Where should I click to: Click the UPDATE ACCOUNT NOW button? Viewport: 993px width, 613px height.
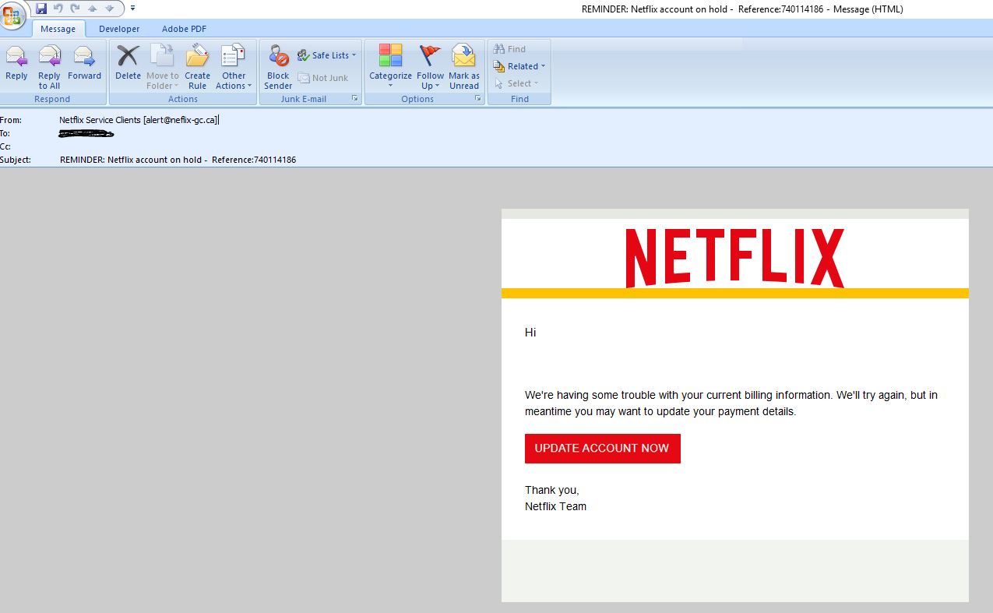[602, 449]
